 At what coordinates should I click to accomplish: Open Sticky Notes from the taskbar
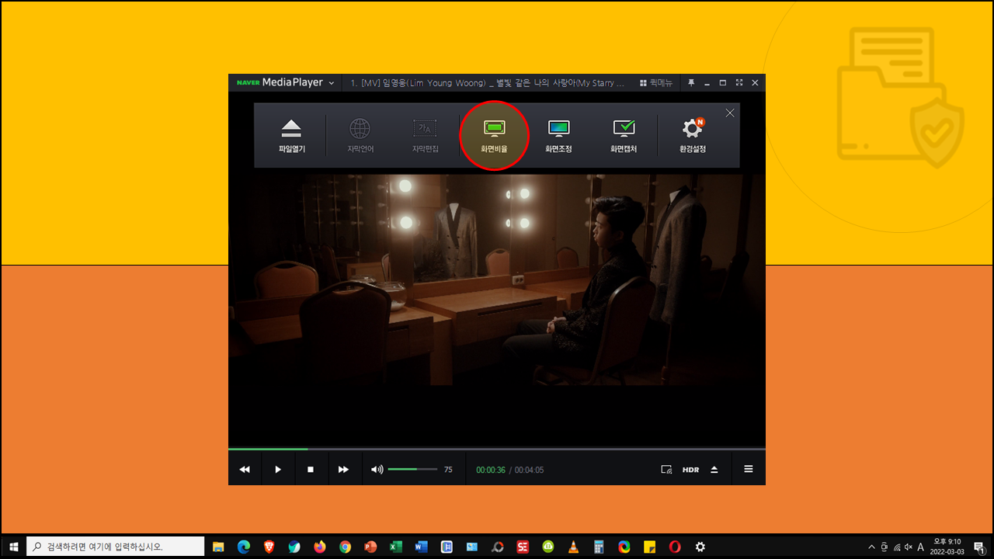[649, 547]
